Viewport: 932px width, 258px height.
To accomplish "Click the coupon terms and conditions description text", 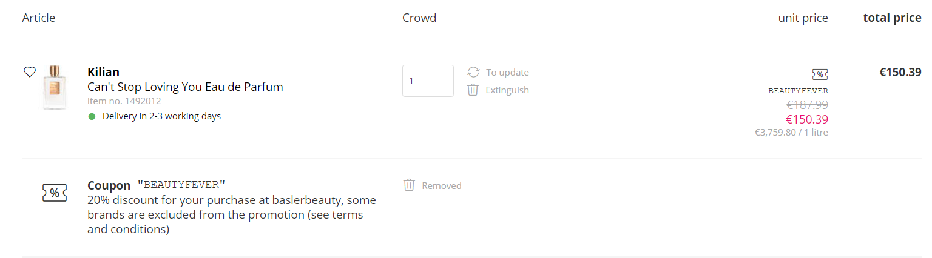I will click(231, 215).
